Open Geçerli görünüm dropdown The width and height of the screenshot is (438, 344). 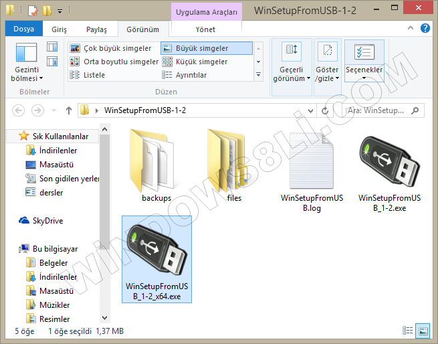point(292,67)
